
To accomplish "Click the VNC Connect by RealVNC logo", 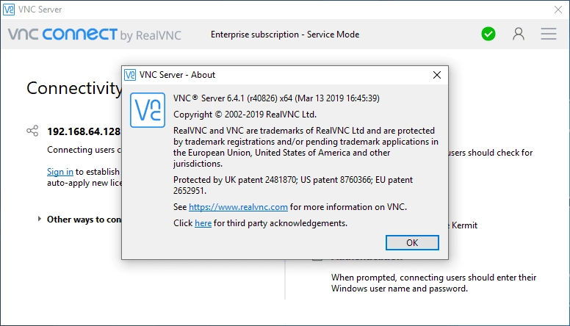I will pos(95,35).
